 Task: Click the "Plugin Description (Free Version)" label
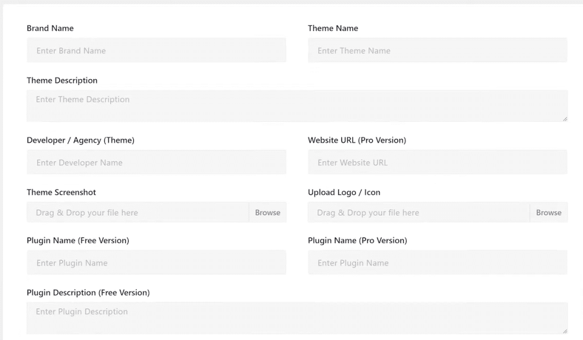88,293
